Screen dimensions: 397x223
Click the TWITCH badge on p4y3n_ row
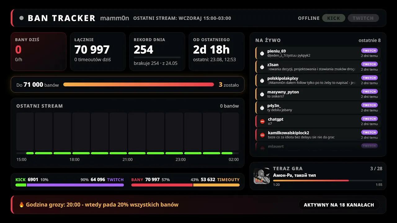tap(369, 105)
